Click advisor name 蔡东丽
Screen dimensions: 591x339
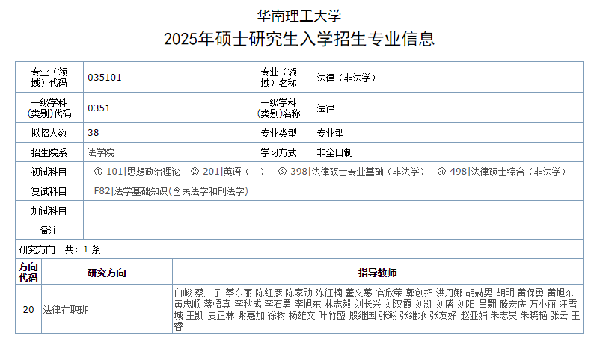pyautogui.click(x=239, y=293)
